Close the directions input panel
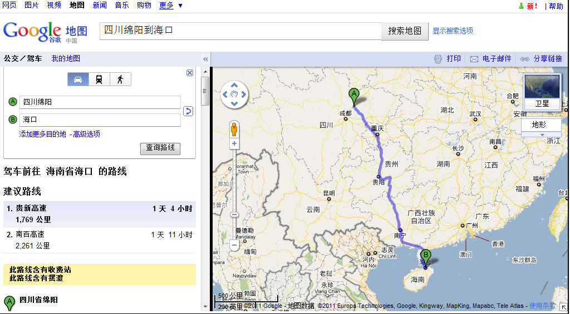570x314 pixels. (190, 73)
